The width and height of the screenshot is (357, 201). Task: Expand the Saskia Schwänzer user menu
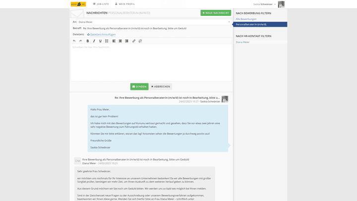click(x=264, y=4)
